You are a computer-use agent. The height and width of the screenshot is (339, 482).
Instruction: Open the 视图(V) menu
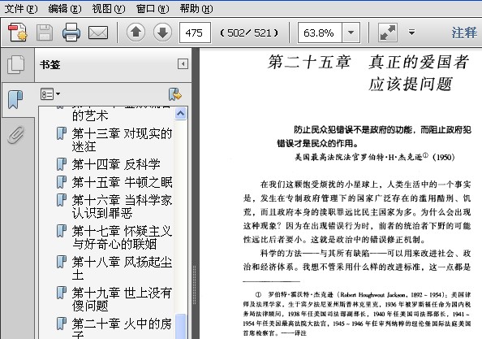pos(109,9)
